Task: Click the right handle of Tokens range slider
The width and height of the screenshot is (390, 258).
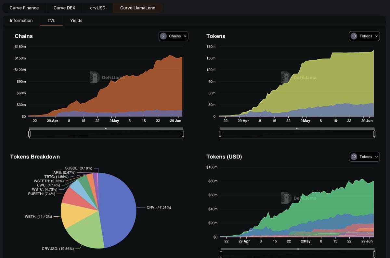Action: click(374, 134)
